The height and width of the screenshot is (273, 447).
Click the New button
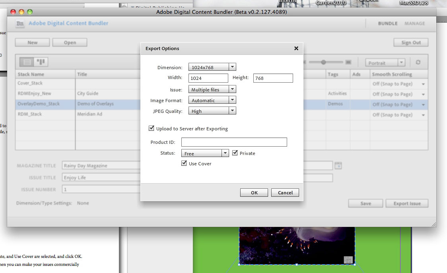point(32,43)
